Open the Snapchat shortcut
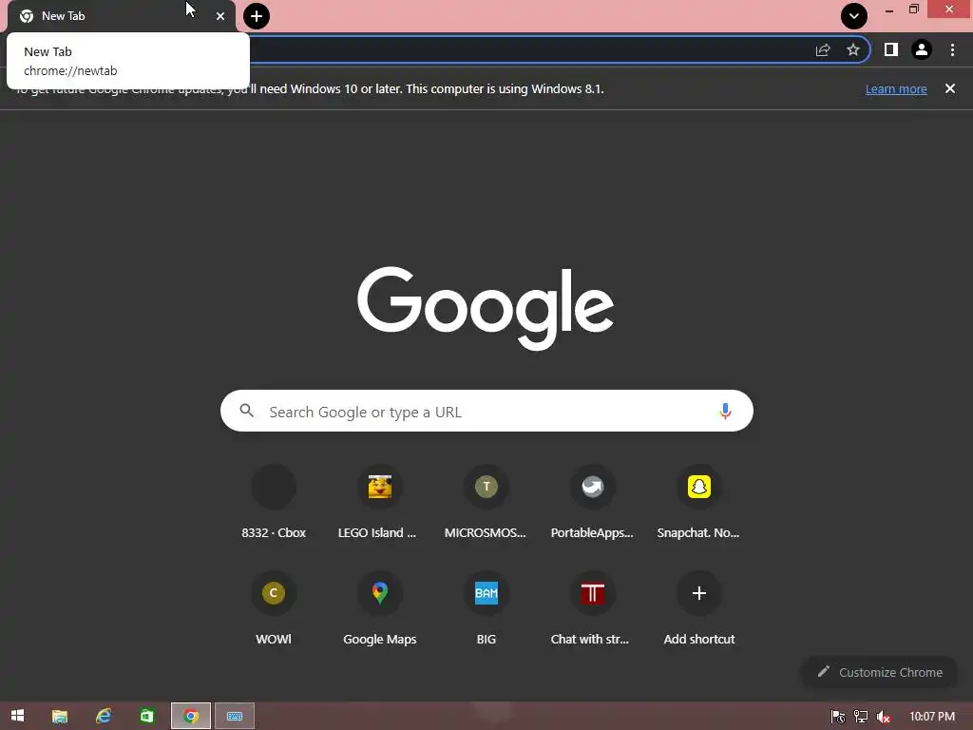 click(x=698, y=503)
